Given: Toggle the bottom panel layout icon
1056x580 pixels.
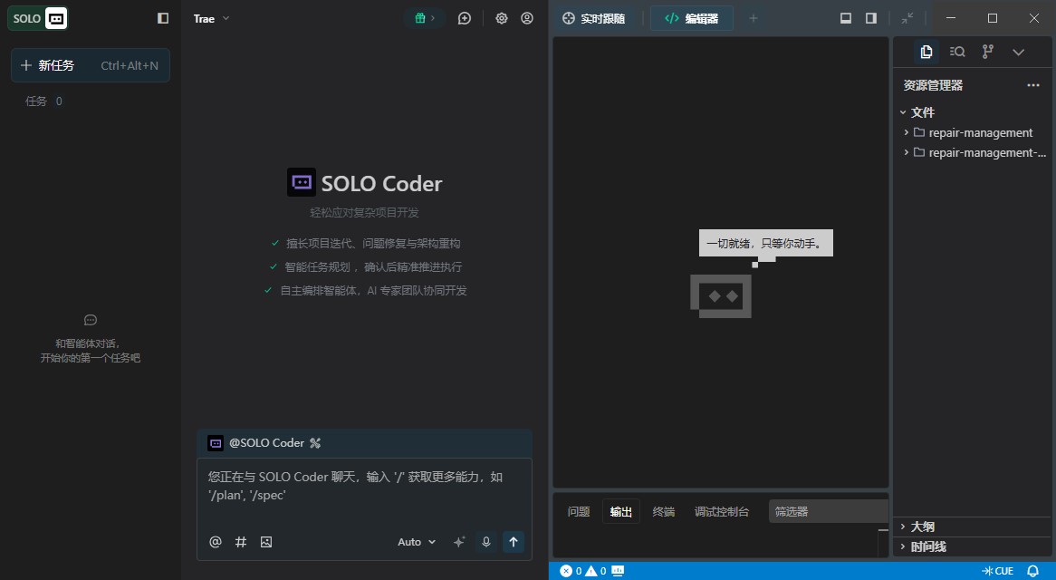Looking at the screenshot, I should (x=846, y=18).
